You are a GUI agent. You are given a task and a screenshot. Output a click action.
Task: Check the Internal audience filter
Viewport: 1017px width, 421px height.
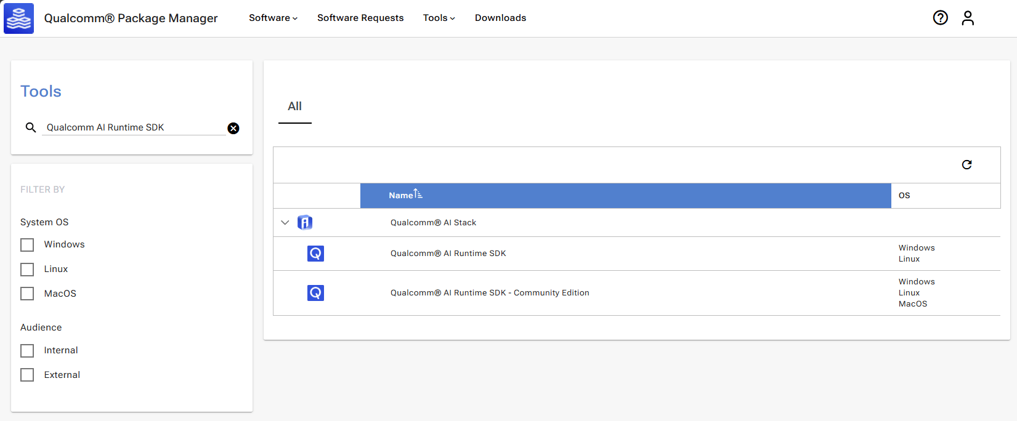click(x=27, y=351)
